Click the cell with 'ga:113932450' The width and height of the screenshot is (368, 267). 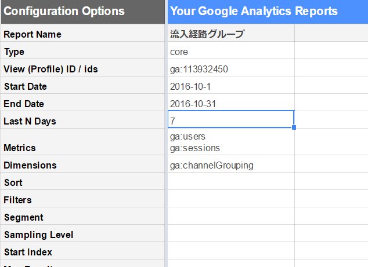click(x=231, y=68)
